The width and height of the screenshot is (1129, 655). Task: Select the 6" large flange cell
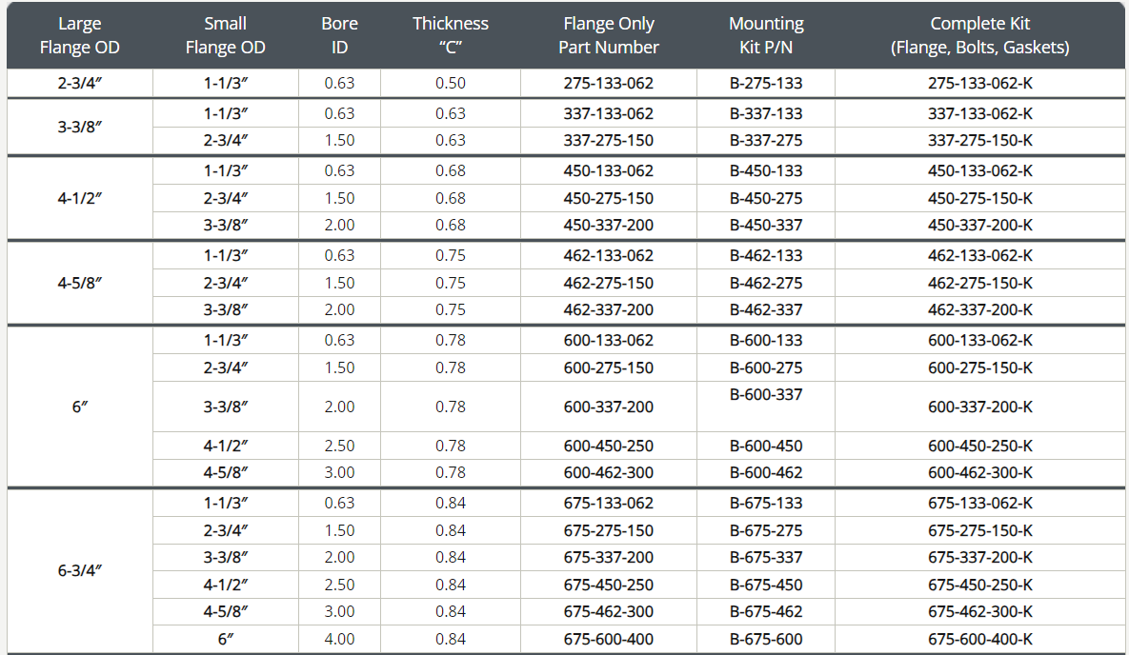pos(79,407)
